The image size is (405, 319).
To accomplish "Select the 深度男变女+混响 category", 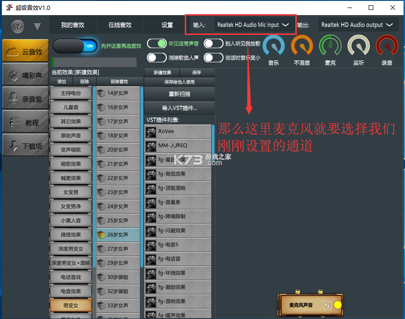I will coord(71,263).
